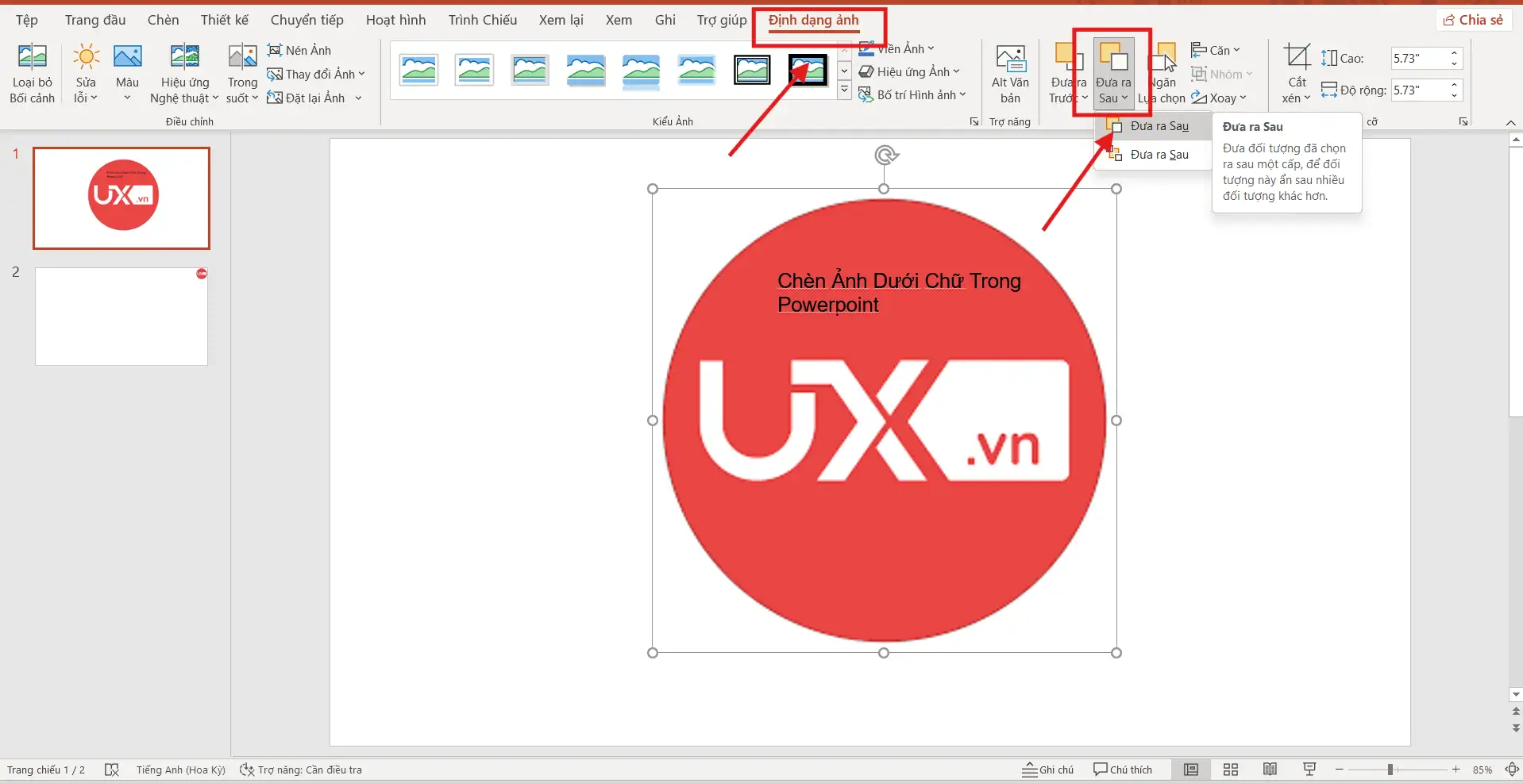Click the zoom slider in status bar

pyautogui.click(x=1390, y=770)
